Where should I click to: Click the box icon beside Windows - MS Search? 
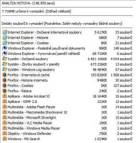[x=5, y=139]
